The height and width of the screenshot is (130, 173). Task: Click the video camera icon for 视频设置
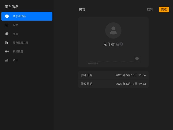click(7, 51)
